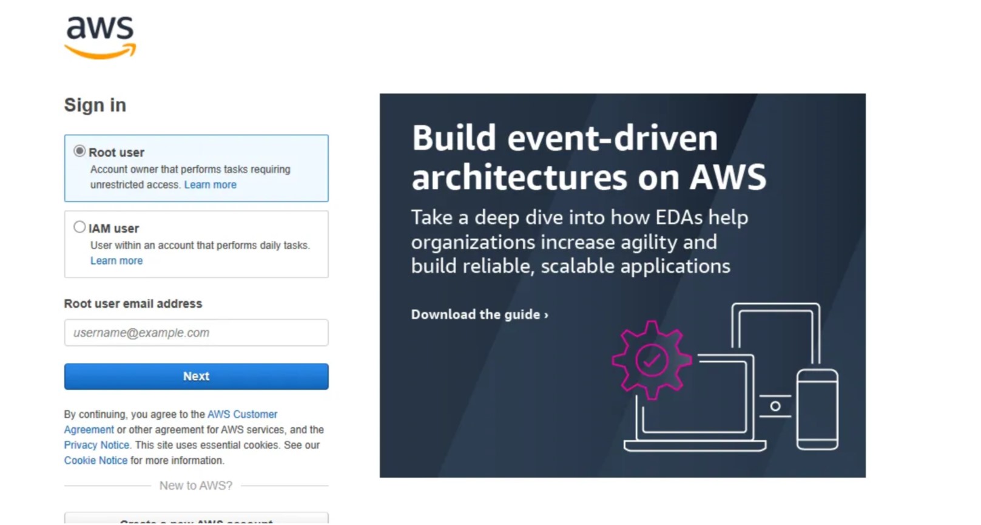Open the Privacy Notice link

click(x=96, y=445)
